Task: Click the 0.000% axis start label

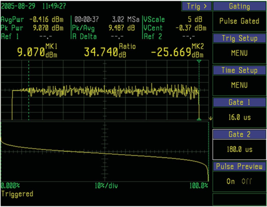Action: (x=10, y=185)
